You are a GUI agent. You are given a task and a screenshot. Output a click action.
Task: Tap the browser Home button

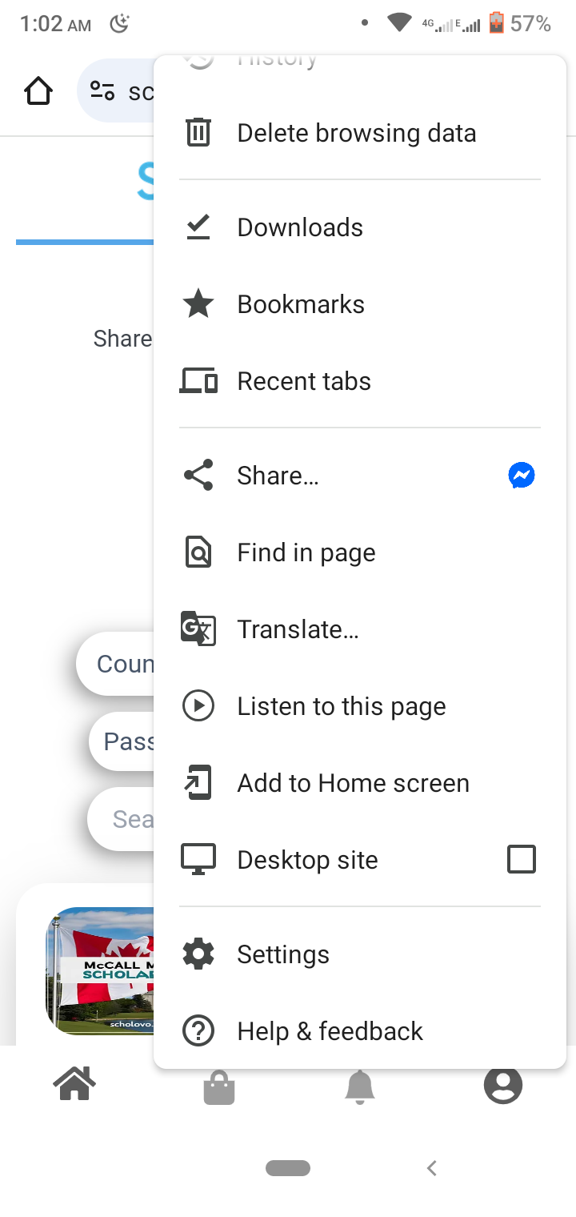(x=38, y=91)
